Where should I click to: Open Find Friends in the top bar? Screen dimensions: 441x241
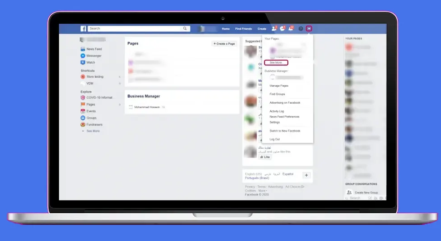click(243, 29)
